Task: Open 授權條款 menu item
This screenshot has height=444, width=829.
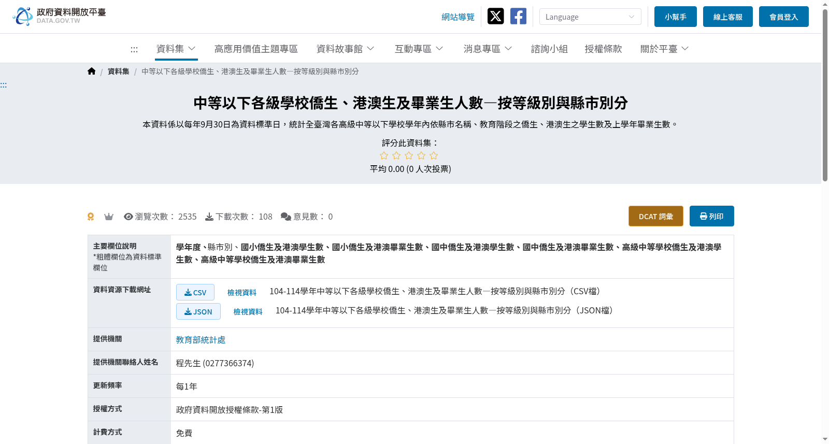Action: tap(603, 49)
